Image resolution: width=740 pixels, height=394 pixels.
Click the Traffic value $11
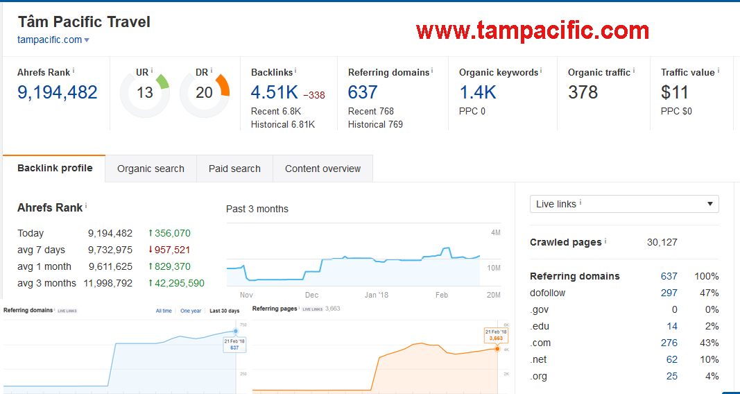(x=674, y=92)
